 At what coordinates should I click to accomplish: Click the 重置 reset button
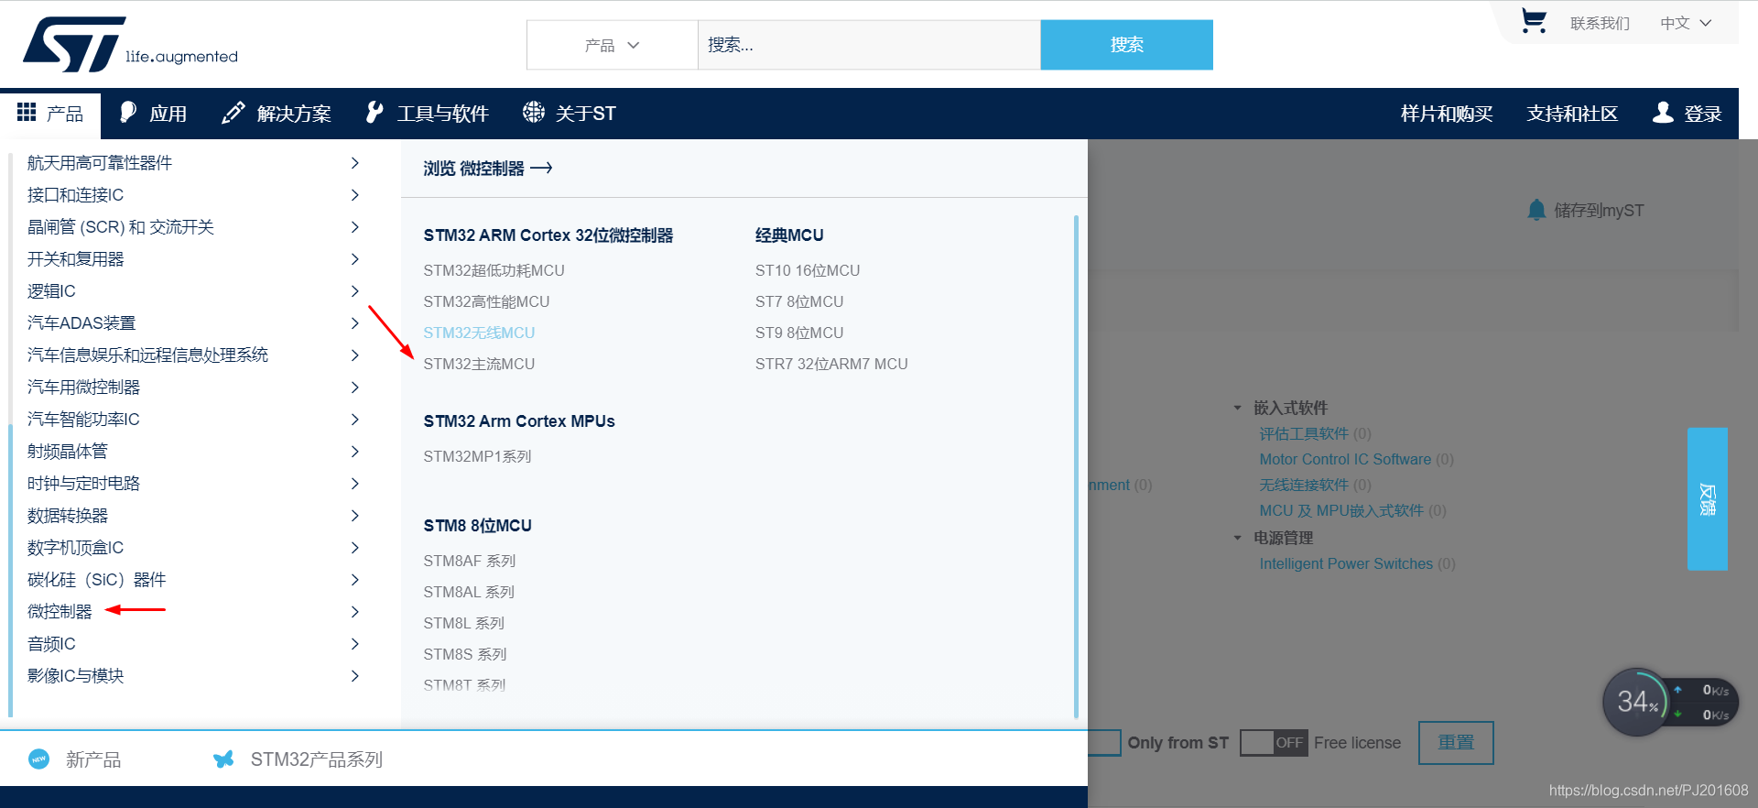1456,743
